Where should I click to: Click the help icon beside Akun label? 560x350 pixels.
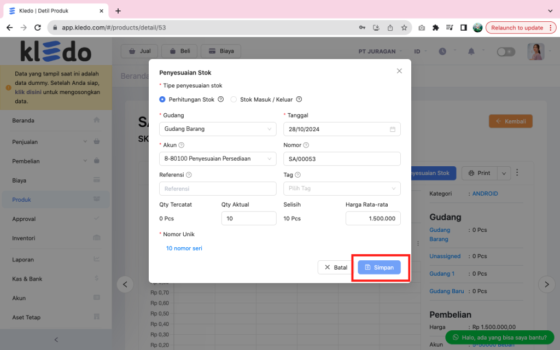tap(182, 145)
